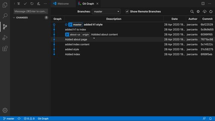
Task: Open notifications bell in status bar
Action: point(210,119)
